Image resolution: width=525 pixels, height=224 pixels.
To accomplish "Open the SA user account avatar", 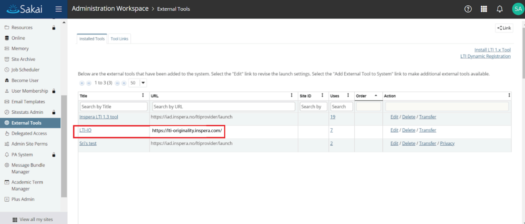I will tap(518, 9).
